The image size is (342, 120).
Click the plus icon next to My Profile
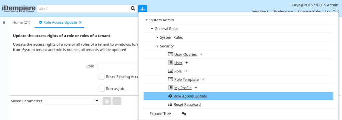[x=196, y=88]
